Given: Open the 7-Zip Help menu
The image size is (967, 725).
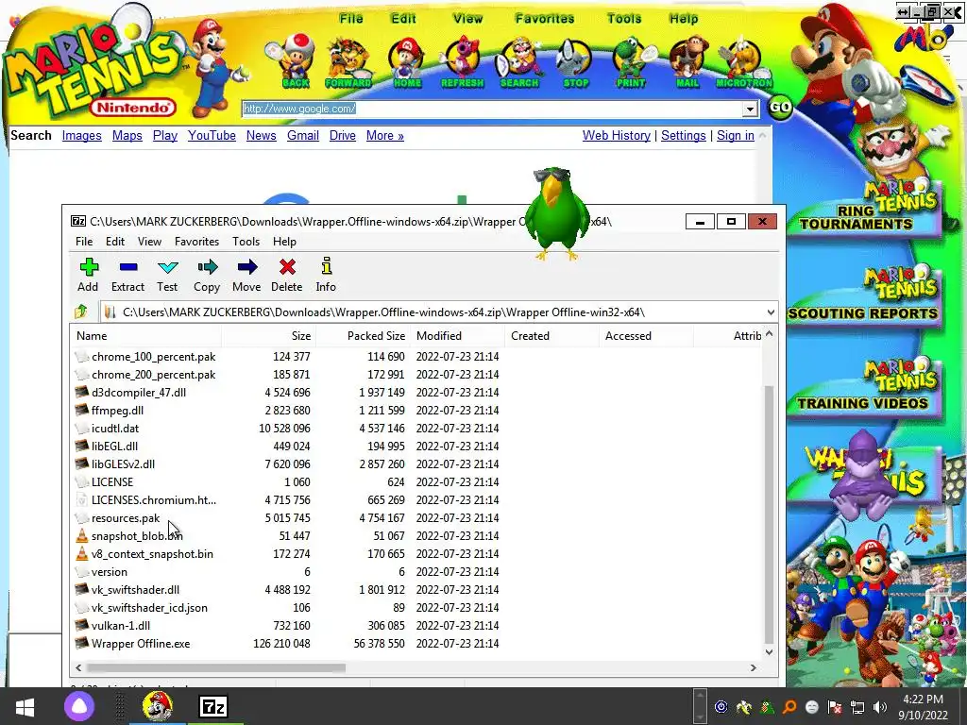Looking at the screenshot, I should tap(284, 242).
